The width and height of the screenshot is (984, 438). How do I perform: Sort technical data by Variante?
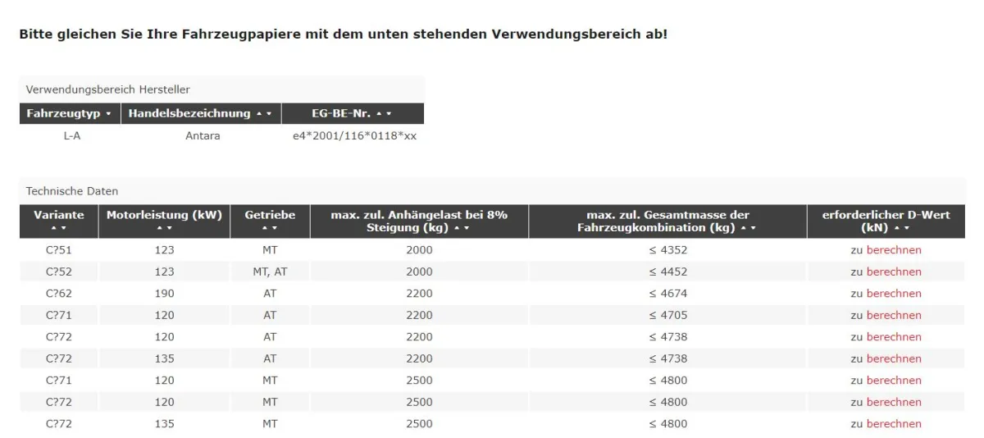click(59, 221)
